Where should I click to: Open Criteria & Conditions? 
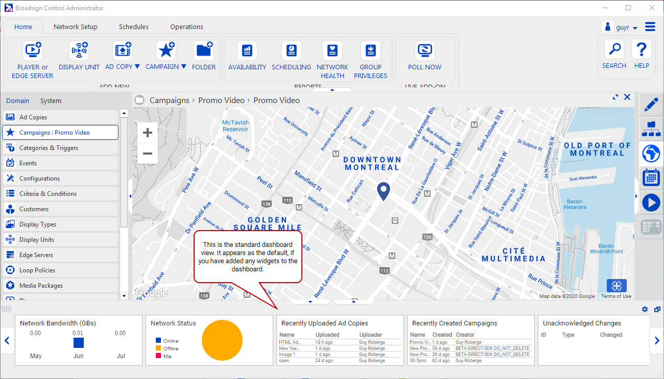(60, 194)
